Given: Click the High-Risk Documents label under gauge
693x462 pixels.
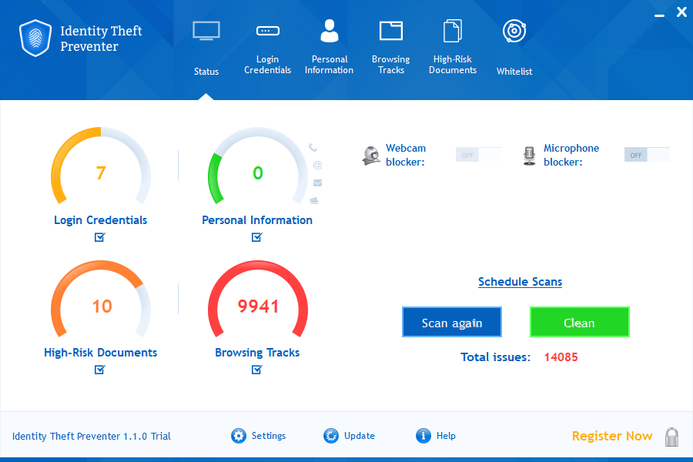Looking at the screenshot, I should click(x=100, y=353).
